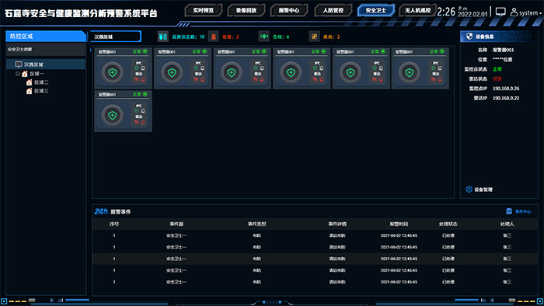Viewport: 544px width, 306px height.
Task: Click the house icon beside 区域一
Action: (x=25, y=74)
